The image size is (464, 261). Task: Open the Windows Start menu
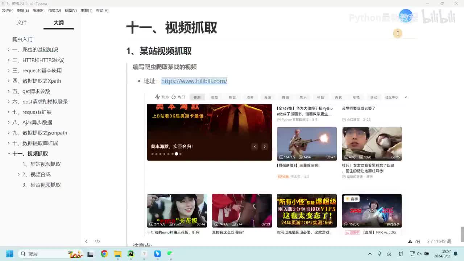(9, 254)
